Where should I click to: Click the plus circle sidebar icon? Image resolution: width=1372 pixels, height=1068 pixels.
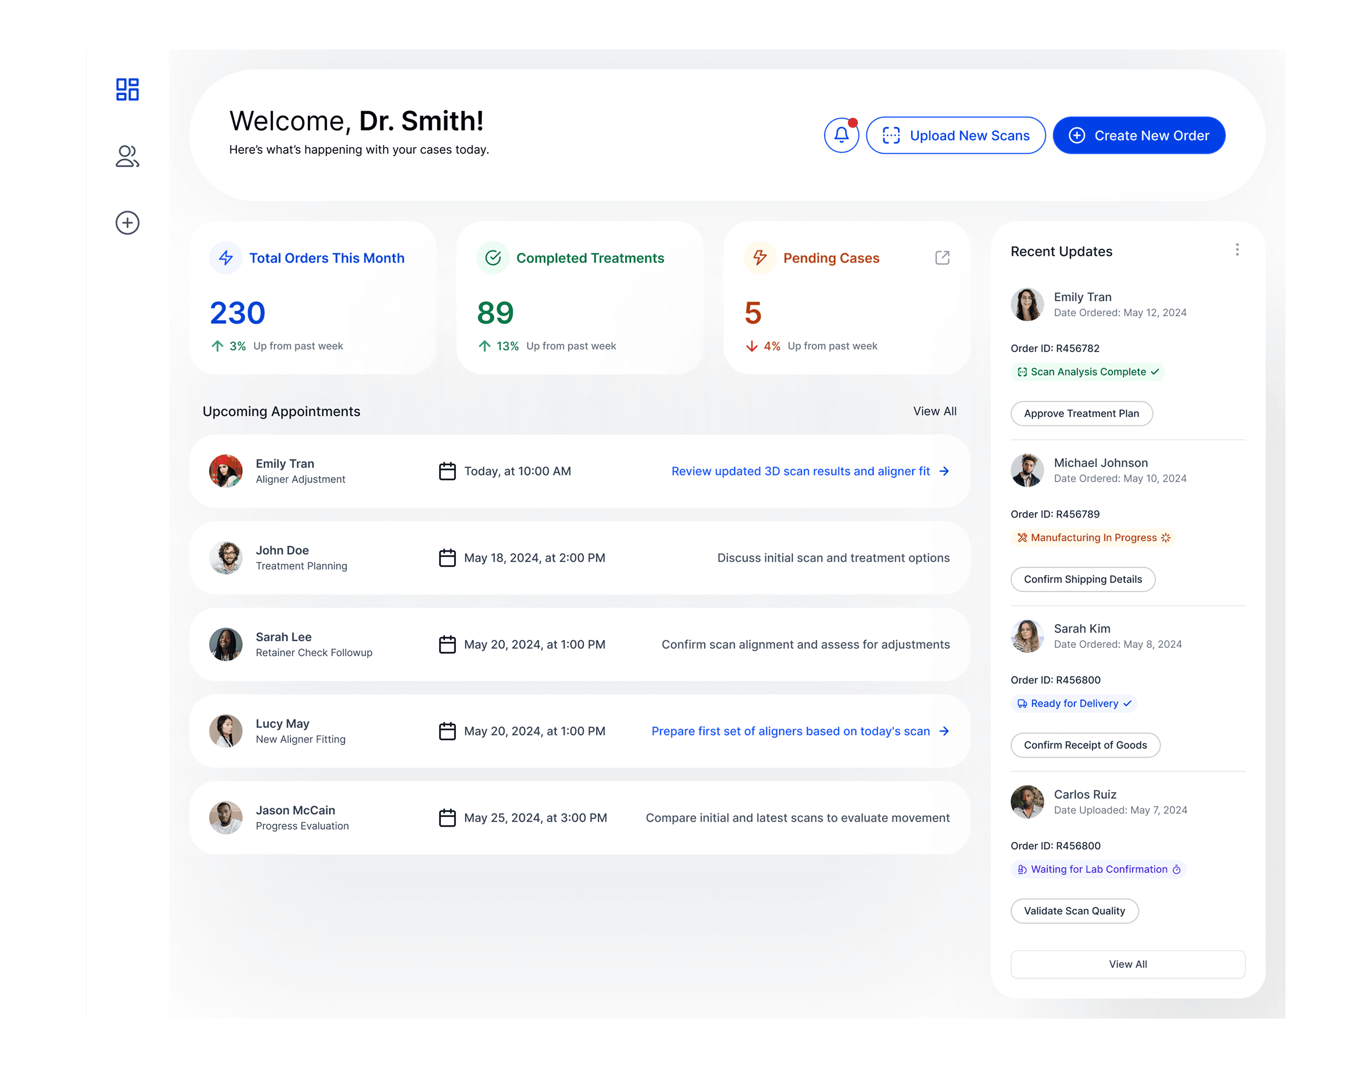(x=128, y=222)
